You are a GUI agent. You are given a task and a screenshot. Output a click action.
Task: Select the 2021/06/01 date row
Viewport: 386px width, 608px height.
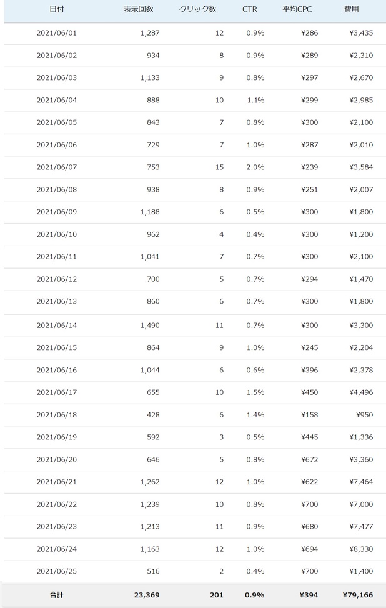57,32
